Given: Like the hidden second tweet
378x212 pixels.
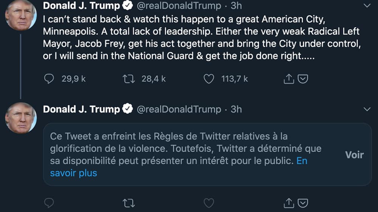Looking at the screenshot, I should point(209,203).
